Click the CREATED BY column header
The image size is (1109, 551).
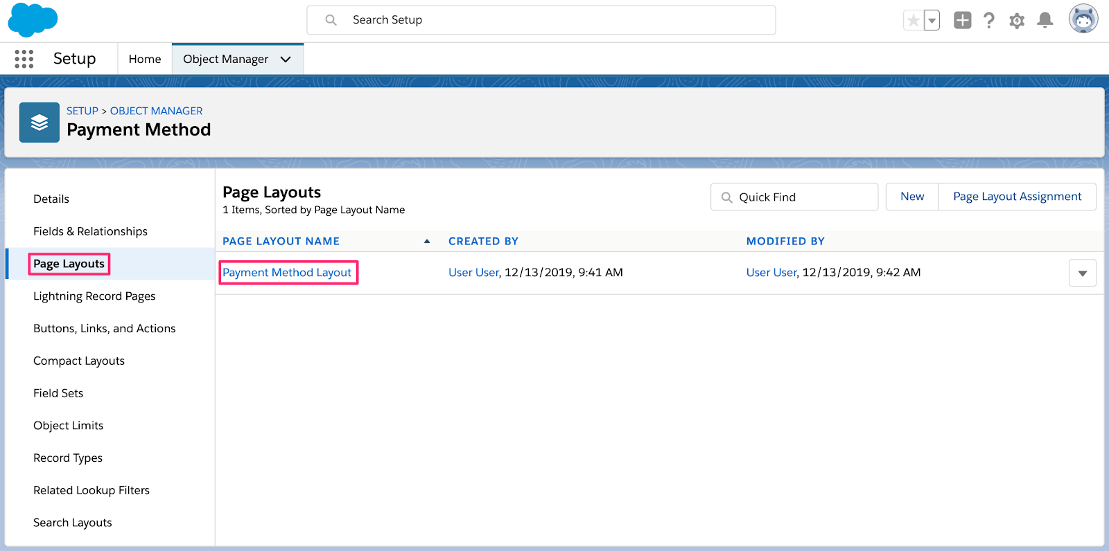[483, 241]
